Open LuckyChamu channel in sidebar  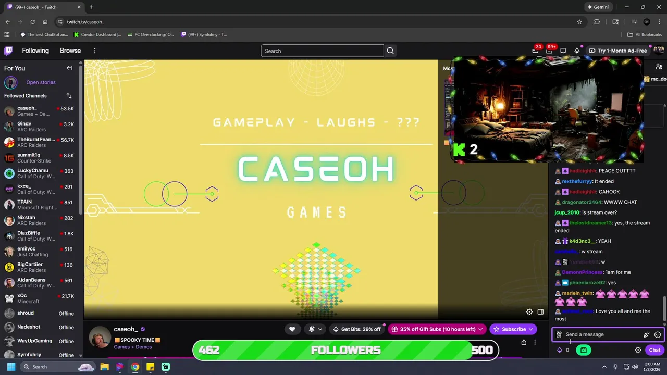[40, 173]
